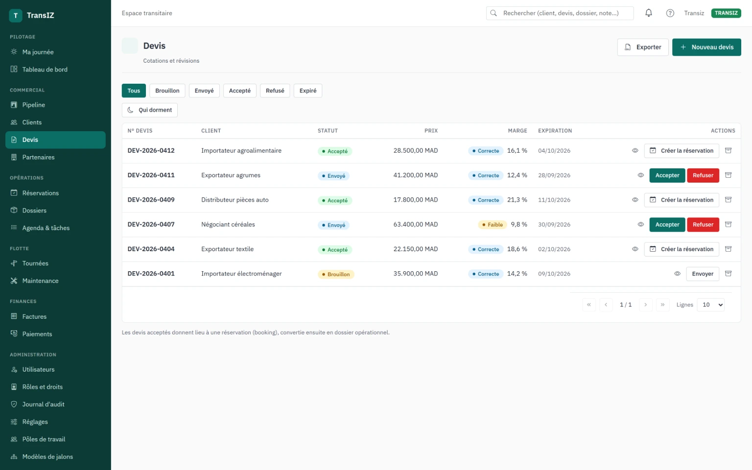Viewport: 752px width, 470px height.
Task: Open the help question mark icon
Action: click(670, 13)
